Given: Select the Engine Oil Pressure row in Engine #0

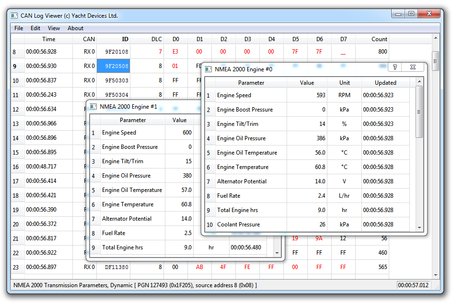Looking at the screenshot, I should (x=307, y=138).
